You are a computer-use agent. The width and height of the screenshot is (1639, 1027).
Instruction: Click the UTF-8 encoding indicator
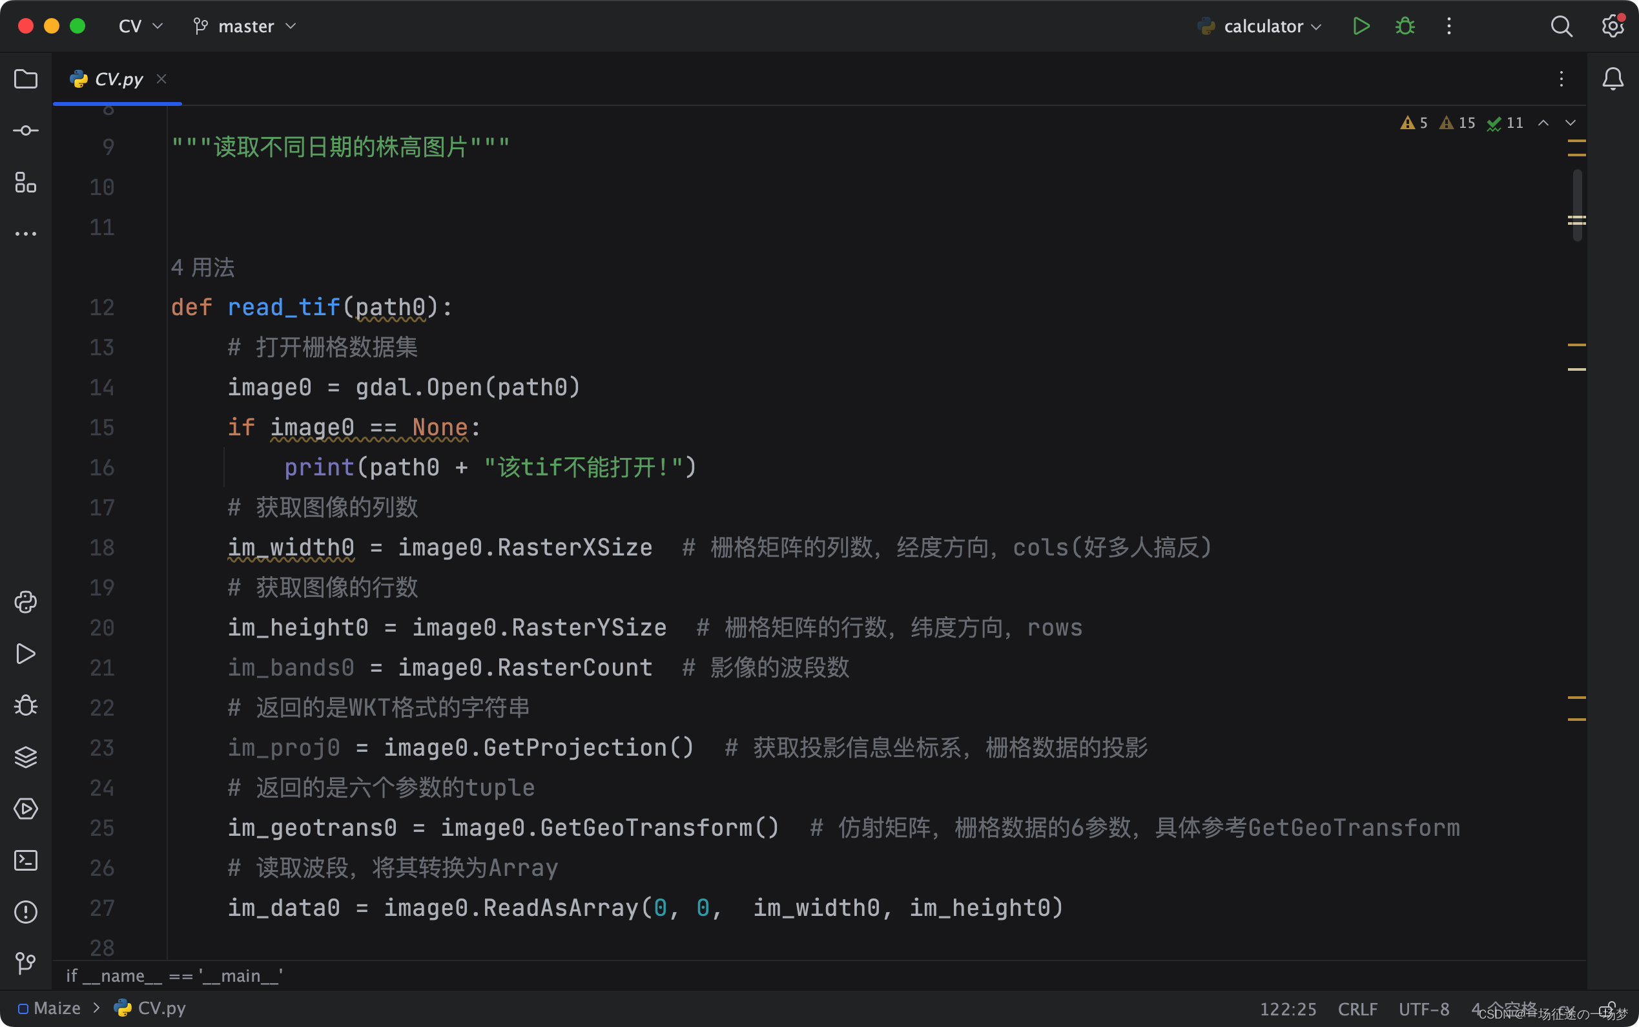[x=1423, y=1009]
